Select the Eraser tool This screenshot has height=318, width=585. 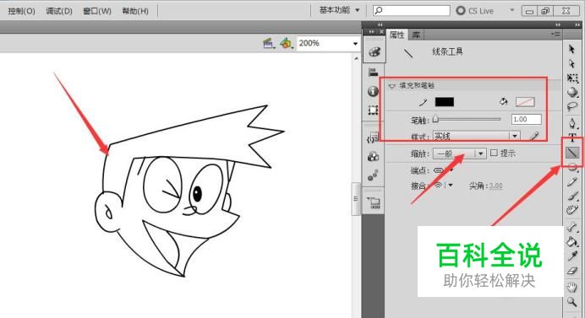[572, 271]
